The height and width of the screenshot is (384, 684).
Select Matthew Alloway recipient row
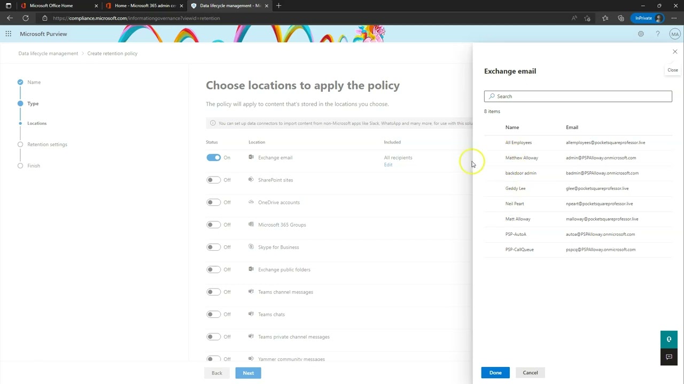(x=578, y=158)
